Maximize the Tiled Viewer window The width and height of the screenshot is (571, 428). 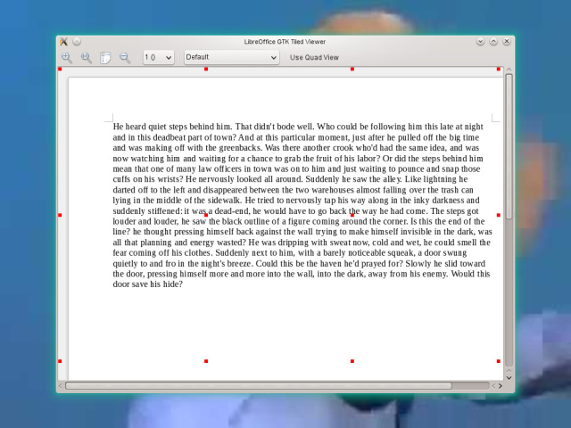(x=493, y=41)
